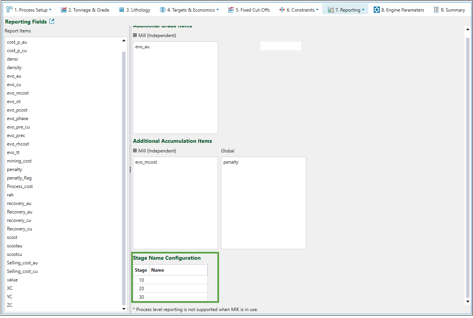Select evo_mcost in Report Items list
Image resolution: width=473 pixels, height=318 pixels.
coord(18,93)
